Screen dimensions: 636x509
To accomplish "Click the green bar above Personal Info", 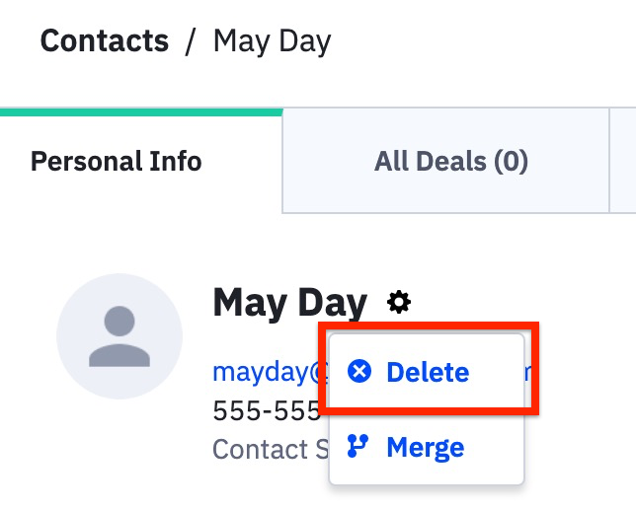I will [x=141, y=111].
